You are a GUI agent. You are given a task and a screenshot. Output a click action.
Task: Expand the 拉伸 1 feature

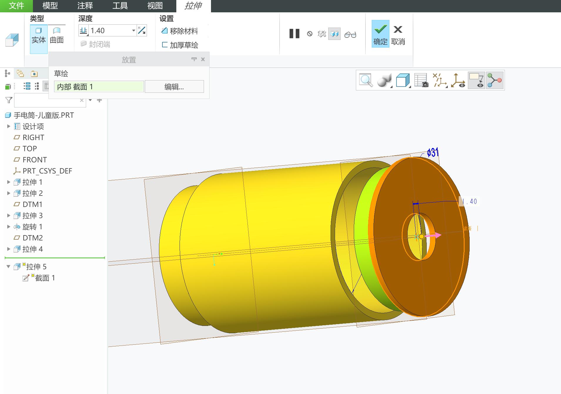tap(9, 182)
